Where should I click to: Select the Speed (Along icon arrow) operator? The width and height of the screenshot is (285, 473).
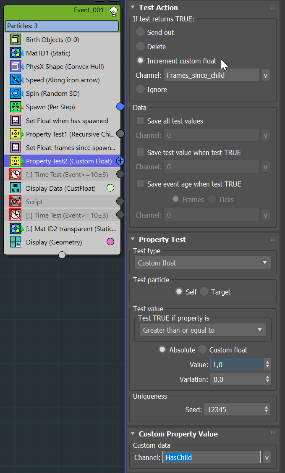pos(63,80)
